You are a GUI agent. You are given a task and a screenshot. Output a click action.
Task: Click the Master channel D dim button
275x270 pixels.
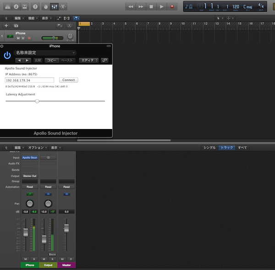[x=71, y=259]
